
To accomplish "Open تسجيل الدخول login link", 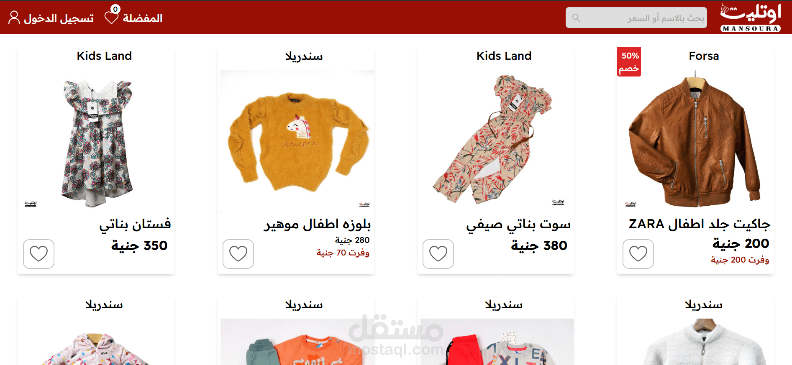I will coord(59,18).
